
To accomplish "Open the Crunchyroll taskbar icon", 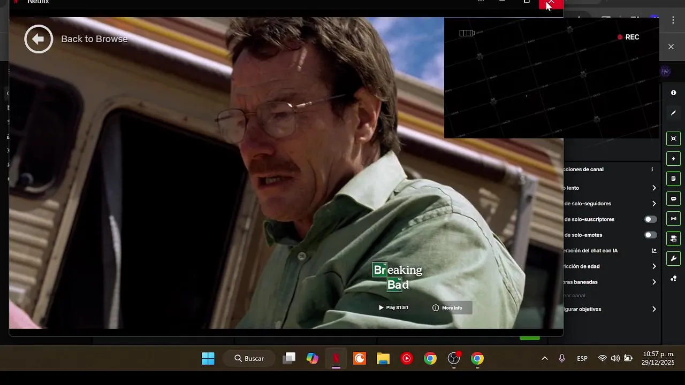I will pos(360,358).
